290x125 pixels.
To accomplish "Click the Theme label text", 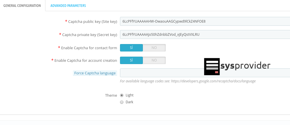I will (x=111, y=95).
